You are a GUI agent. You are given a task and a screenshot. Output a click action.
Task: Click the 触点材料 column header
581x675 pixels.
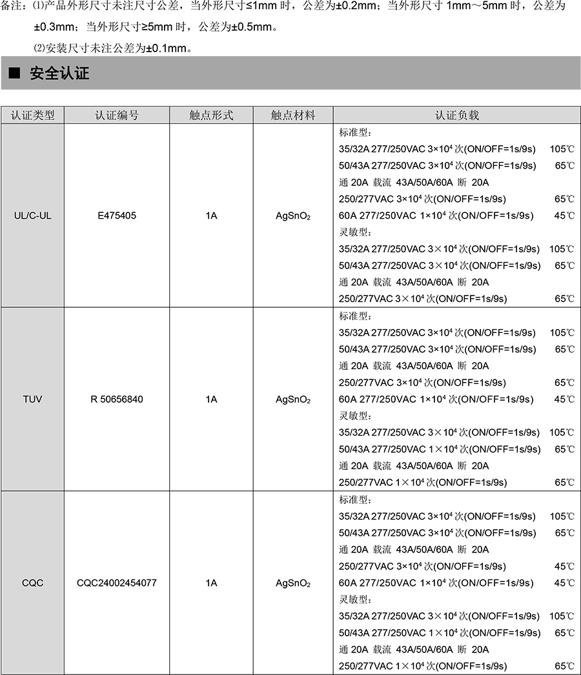[293, 116]
